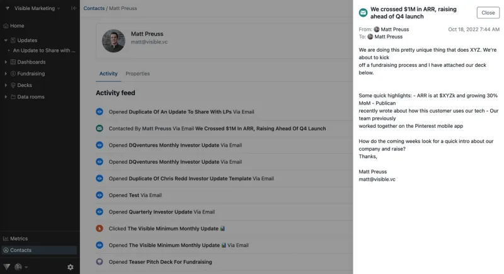The width and height of the screenshot is (504, 274).
Task: Click the email envelope icon in message panel header
Action: 364,13
